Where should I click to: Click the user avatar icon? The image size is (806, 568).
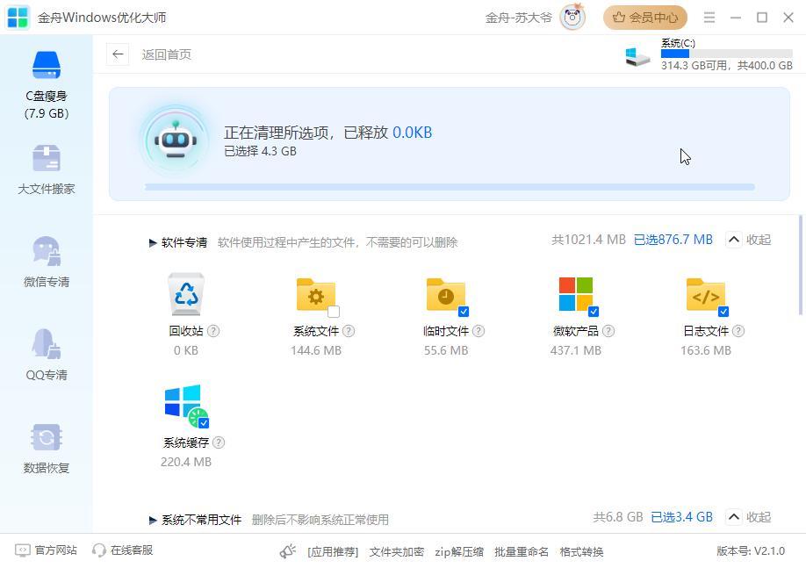click(x=572, y=18)
